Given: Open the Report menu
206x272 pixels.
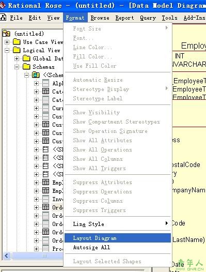Looking at the screenshot, I should coord(124,18).
